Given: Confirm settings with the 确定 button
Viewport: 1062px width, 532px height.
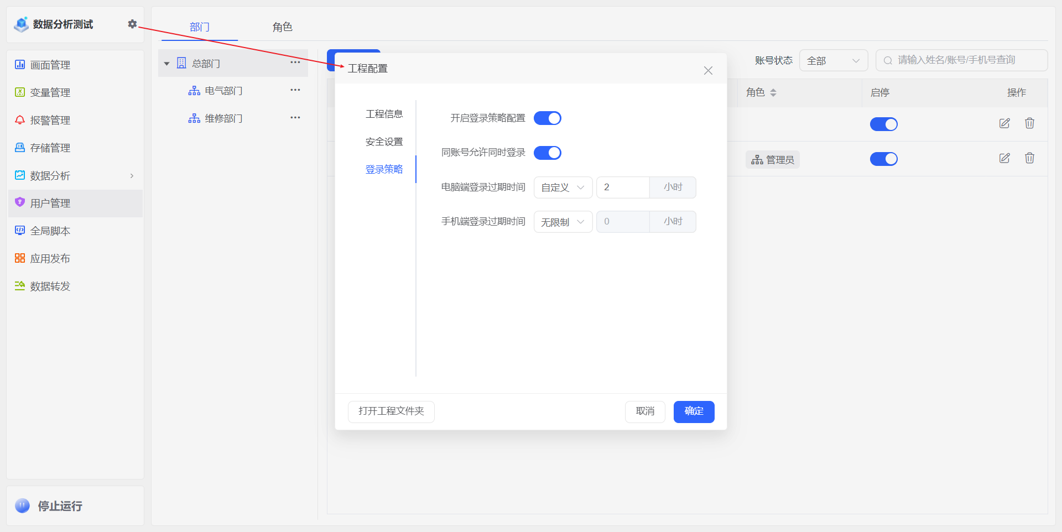Looking at the screenshot, I should 694,411.
